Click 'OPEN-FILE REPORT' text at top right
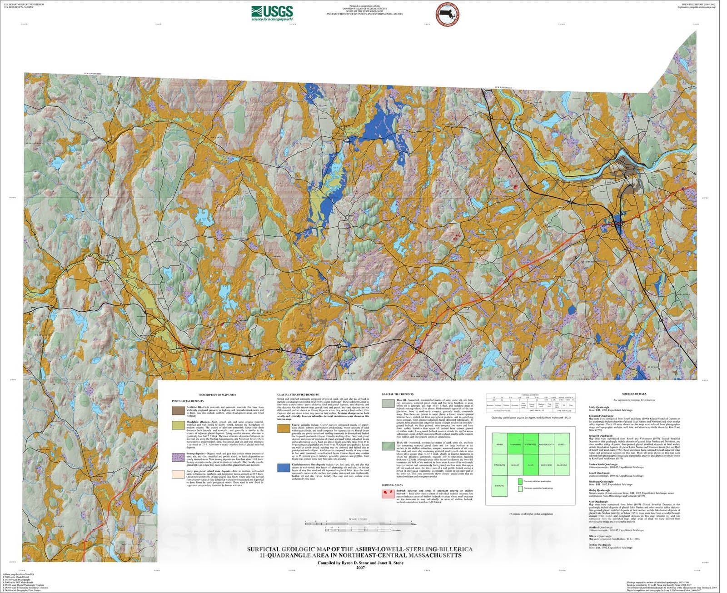 pyautogui.click(x=699, y=4)
